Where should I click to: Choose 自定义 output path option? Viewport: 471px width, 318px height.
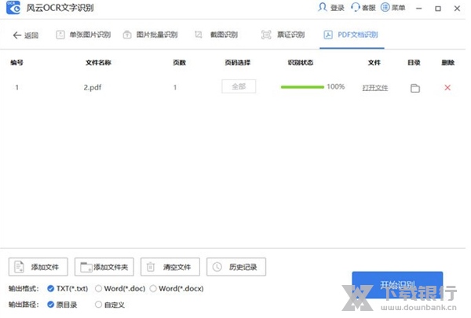110,305
